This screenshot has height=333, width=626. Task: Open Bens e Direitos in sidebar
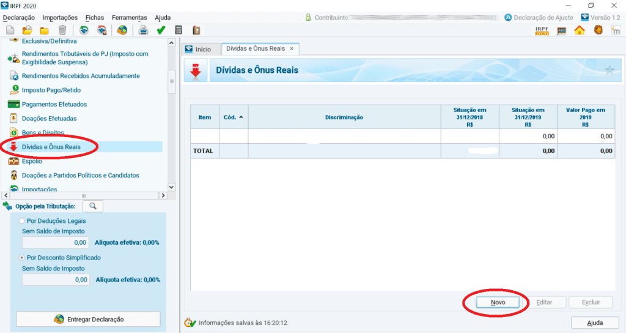point(43,132)
